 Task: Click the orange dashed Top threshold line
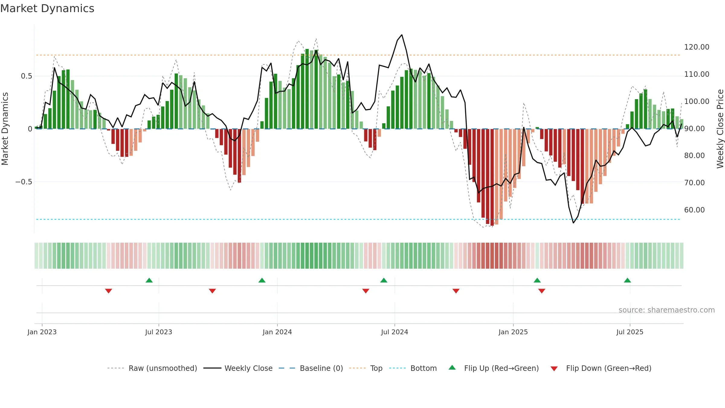pyautogui.click(x=358, y=55)
